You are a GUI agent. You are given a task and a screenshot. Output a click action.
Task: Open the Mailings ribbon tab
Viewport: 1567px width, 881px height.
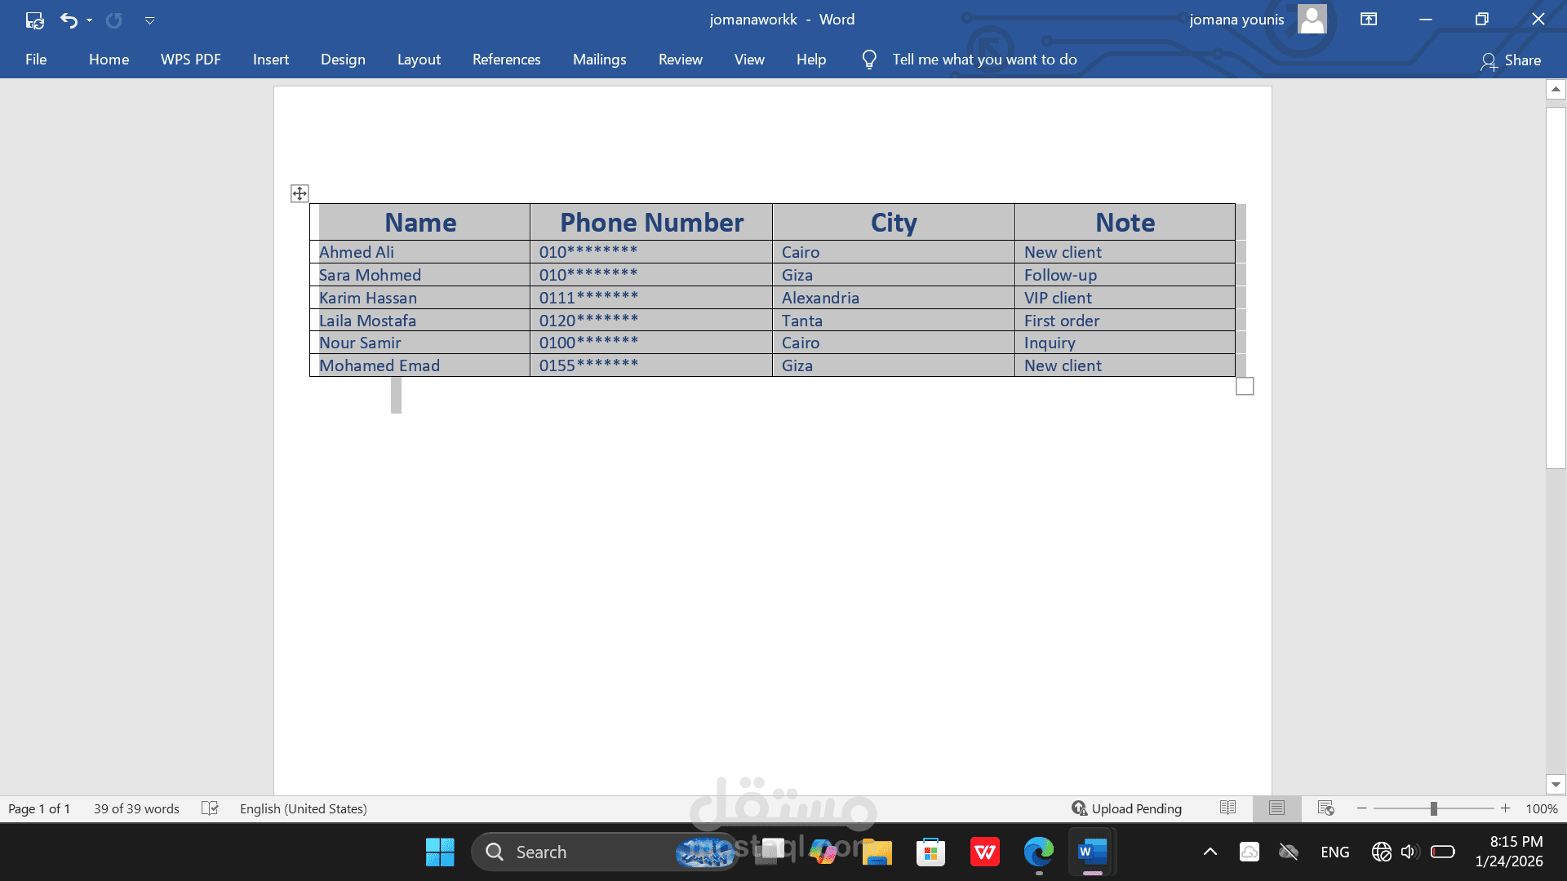(600, 59)
